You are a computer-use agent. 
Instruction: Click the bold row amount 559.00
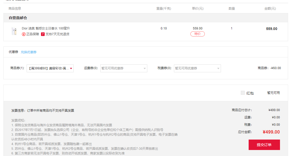[x=272, y=29]
